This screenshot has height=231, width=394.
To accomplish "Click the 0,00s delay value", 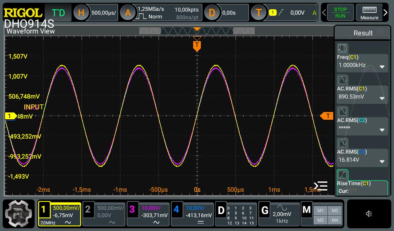I will click(x=229, y=13).
